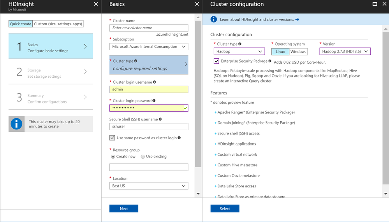Open the Subscription dropdown

[x=149, y=47]
